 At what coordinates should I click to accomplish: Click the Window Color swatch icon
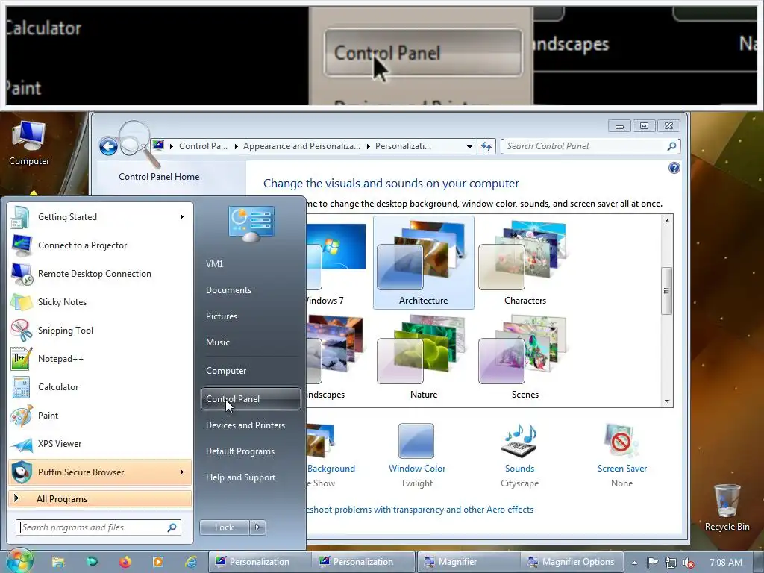(416, 440)
